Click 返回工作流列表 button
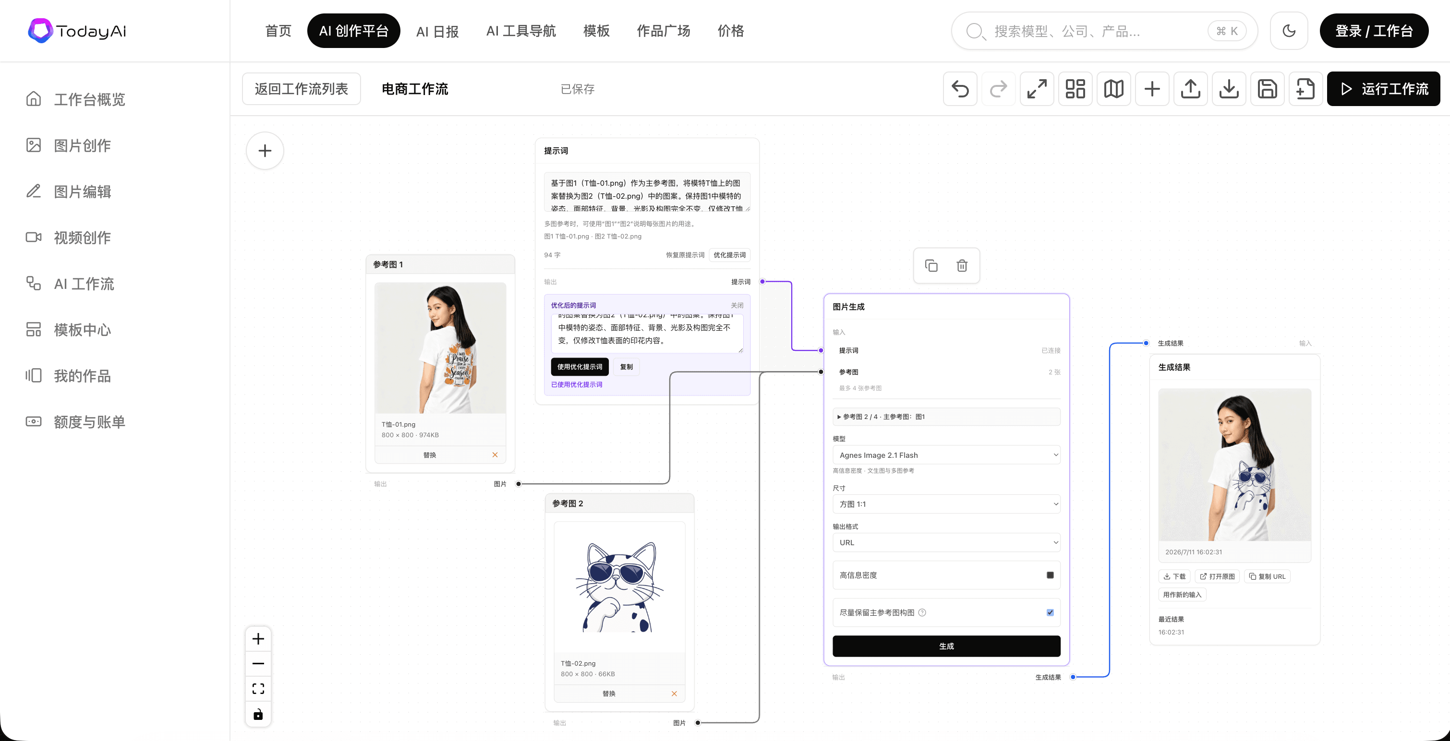Viewport: 1450px width, 741px height. (301, 89)
